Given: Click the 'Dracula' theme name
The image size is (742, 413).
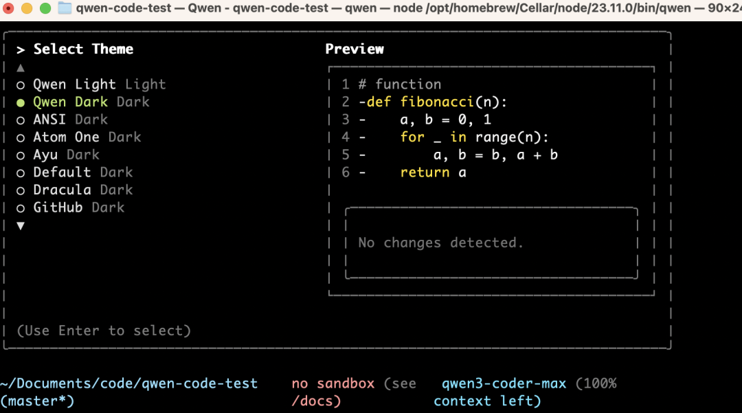Looking at the screenshot, I should coord(62,190).
